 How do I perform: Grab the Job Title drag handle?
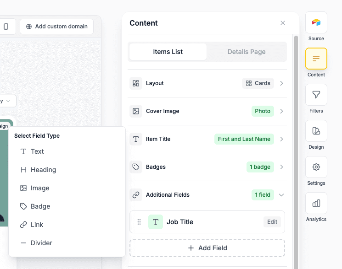coord(139,222)
